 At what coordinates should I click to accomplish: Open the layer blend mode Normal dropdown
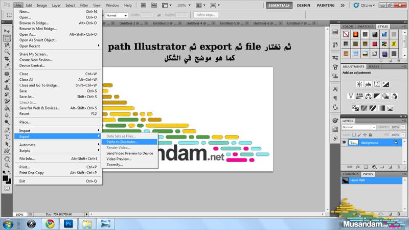point(359,127)
